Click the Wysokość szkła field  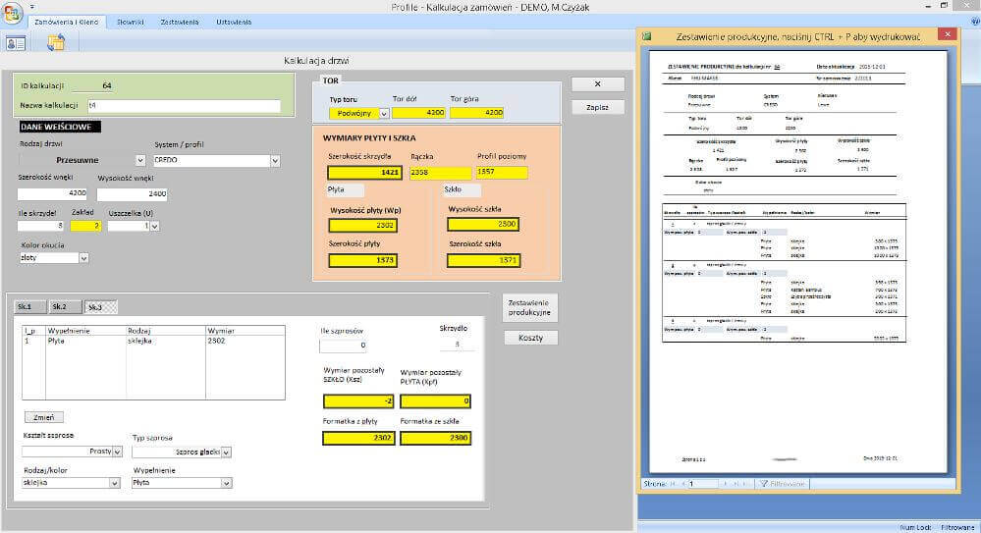pyautogui.click(x=483, y=224)
